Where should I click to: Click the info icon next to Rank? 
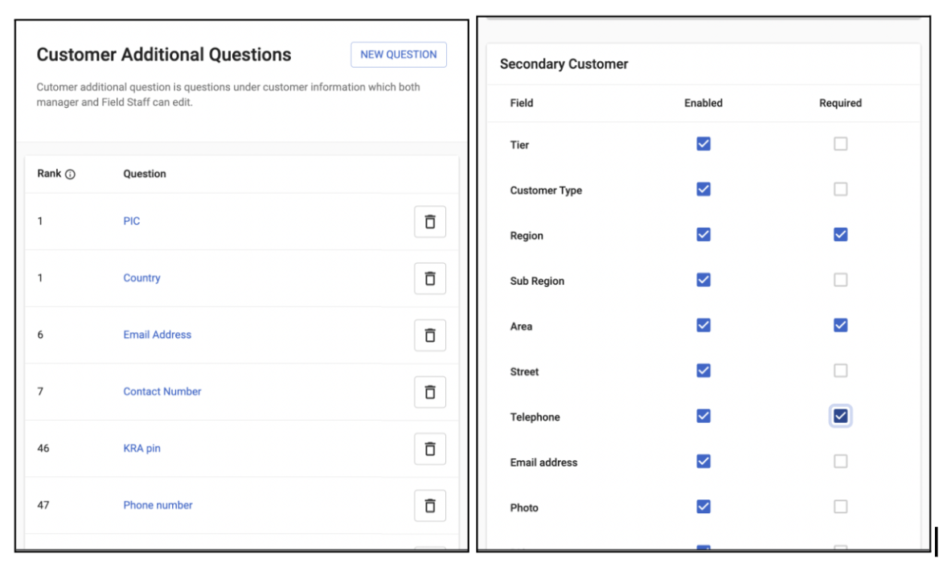70,175
